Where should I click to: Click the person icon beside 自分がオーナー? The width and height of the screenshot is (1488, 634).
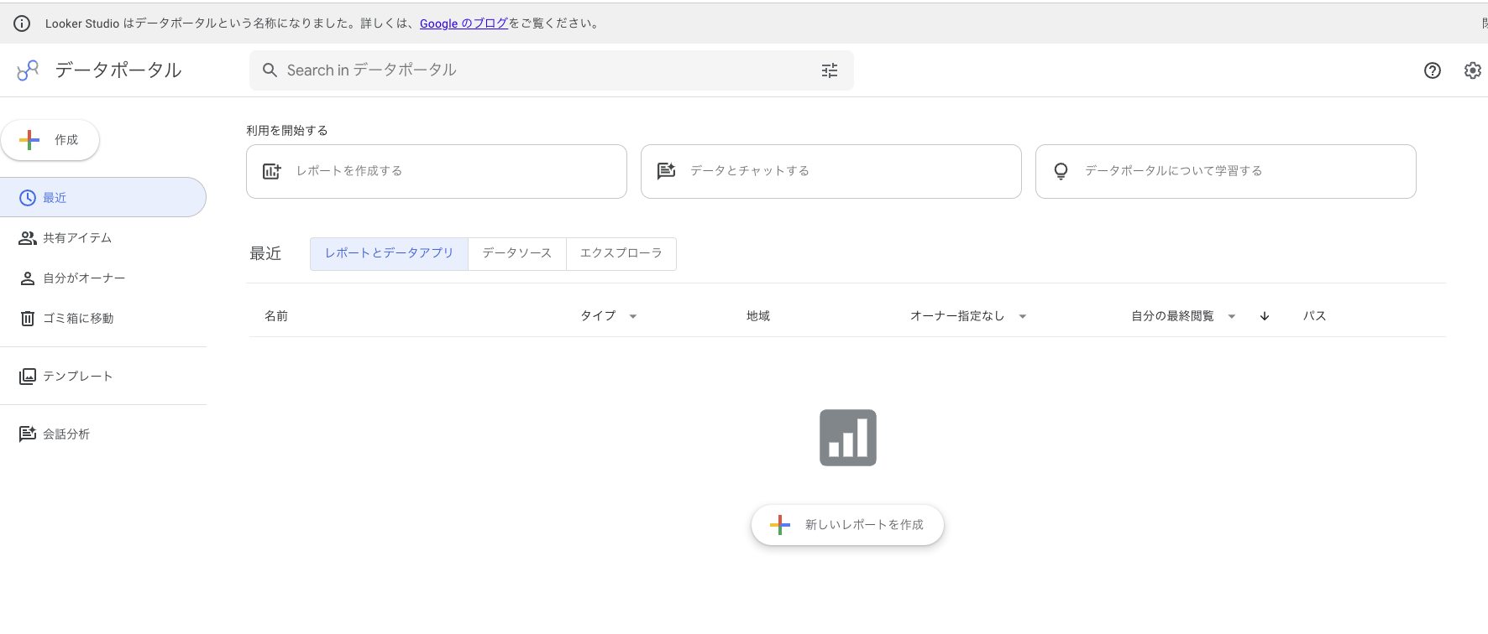coord(28,278)
